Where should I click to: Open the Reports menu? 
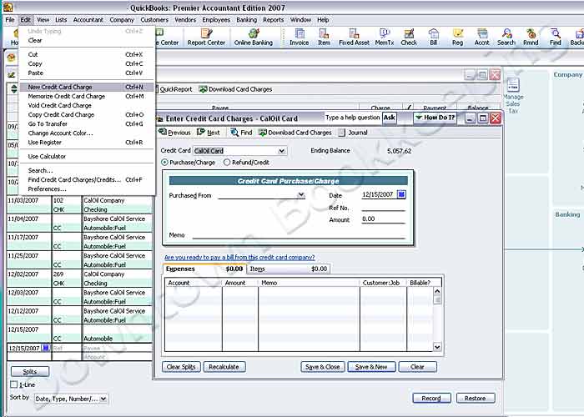pyautogui.click(x=273, y=20)
